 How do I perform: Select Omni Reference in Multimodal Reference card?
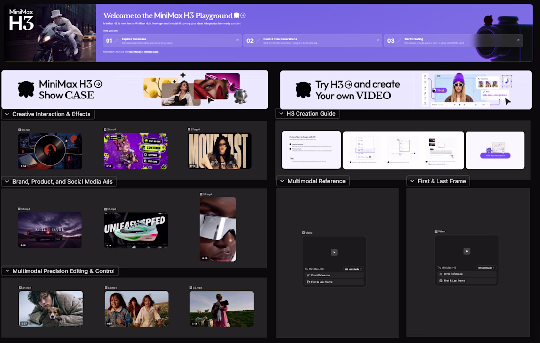tap(334, 275)
